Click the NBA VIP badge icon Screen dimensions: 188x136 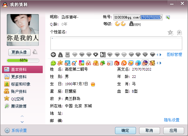(x=103, y=55)
